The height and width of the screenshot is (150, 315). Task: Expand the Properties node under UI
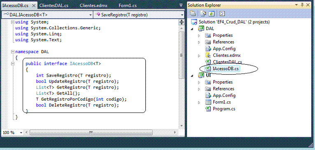pos(199,82)
